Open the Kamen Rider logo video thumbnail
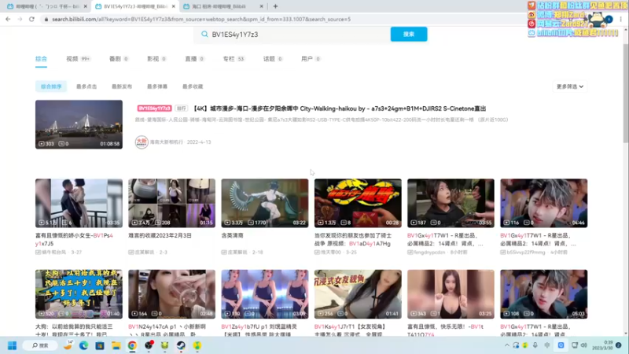The height and width of the screenshot is (354, 629). 358,203
